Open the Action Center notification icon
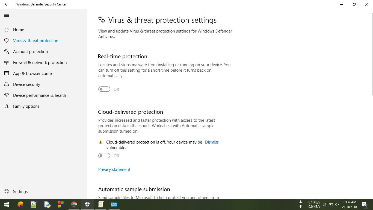The image size is (373, 210). 364,205
